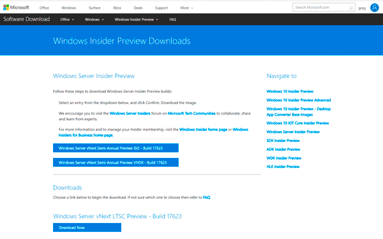Open the user account avatar icon
The image size is (383, 239).
pyautogui.click(x=374, y=8)
